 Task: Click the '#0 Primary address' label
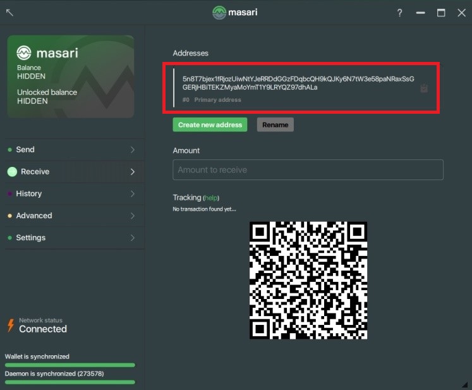click(212, 100)
